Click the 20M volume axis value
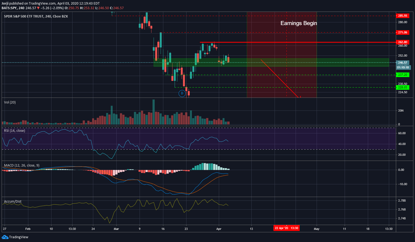This screenshot has width=415, height=242. click(401, 110)
